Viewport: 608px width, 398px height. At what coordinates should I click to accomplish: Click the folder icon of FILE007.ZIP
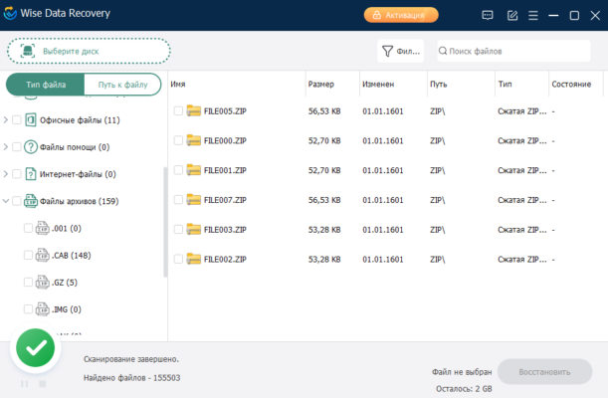pyautogui.click(x=193, y=200)
